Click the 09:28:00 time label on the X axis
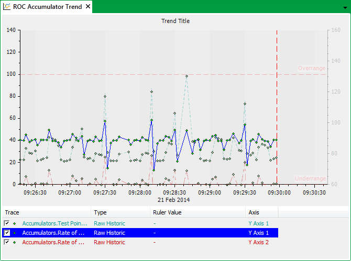 click(x=140, y=192)
